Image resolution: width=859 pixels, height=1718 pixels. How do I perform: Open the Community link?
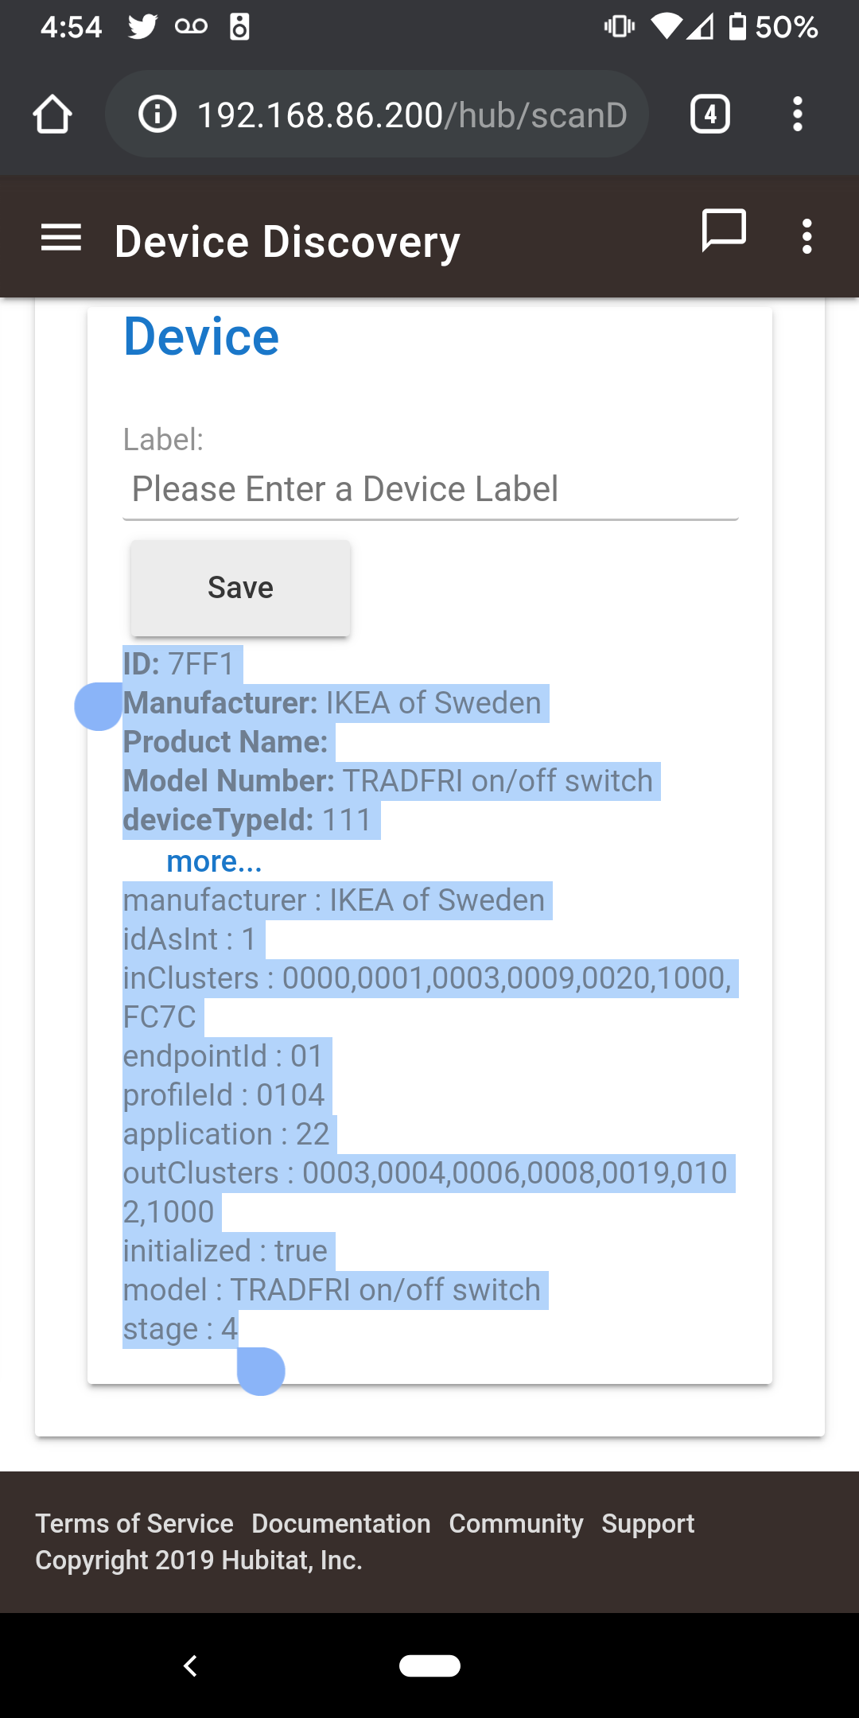[x=516, y=1523]
